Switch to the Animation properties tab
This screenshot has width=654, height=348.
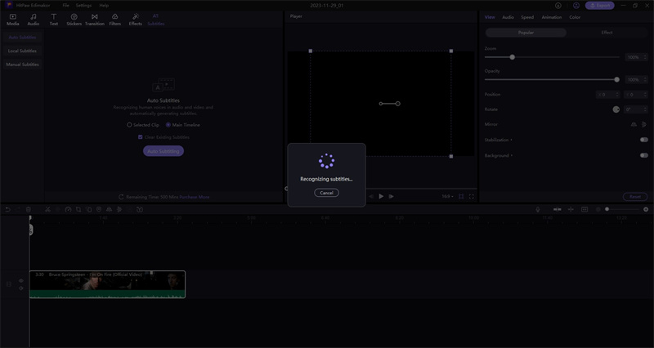pos(551,17)
